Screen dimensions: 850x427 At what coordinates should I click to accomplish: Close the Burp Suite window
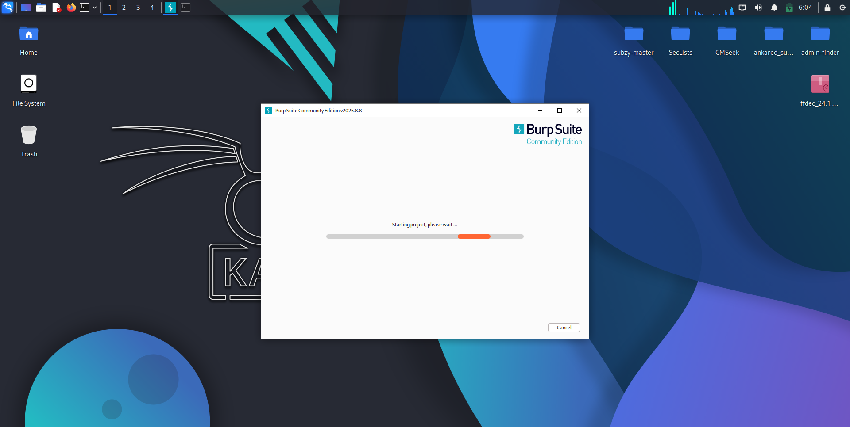579,111
